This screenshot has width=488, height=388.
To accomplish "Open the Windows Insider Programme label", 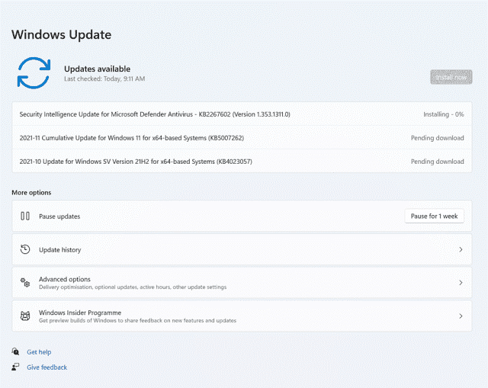I will [x=80, y=313].
